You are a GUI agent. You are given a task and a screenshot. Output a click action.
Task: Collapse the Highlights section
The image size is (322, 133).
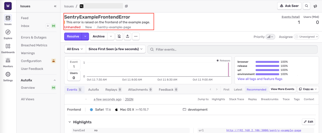(x=69, y=122)
